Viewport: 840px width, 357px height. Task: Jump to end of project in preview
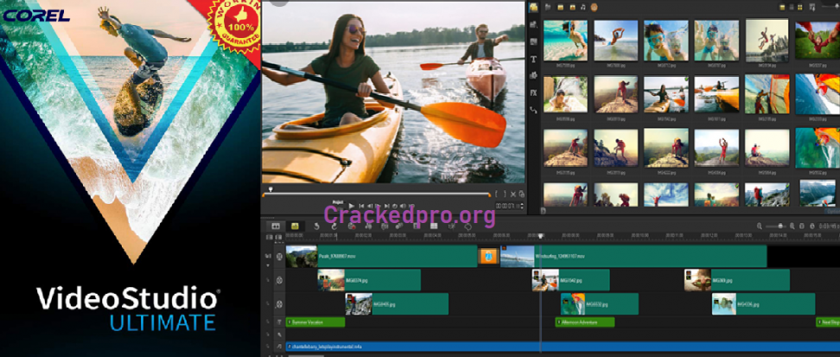click(387, 206)
